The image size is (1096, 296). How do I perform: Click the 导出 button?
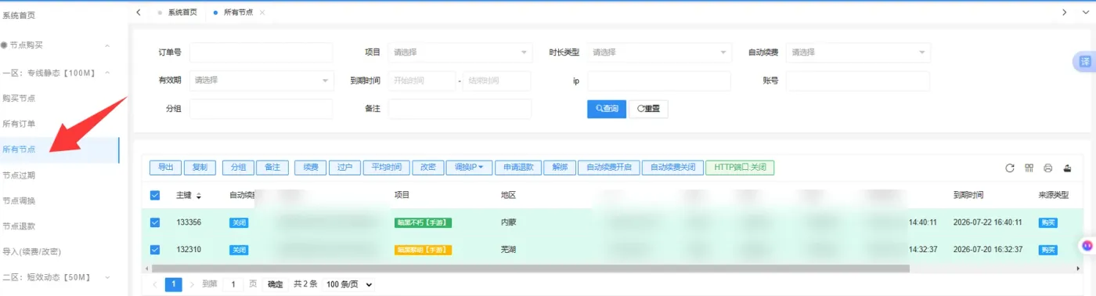[165, 167]
